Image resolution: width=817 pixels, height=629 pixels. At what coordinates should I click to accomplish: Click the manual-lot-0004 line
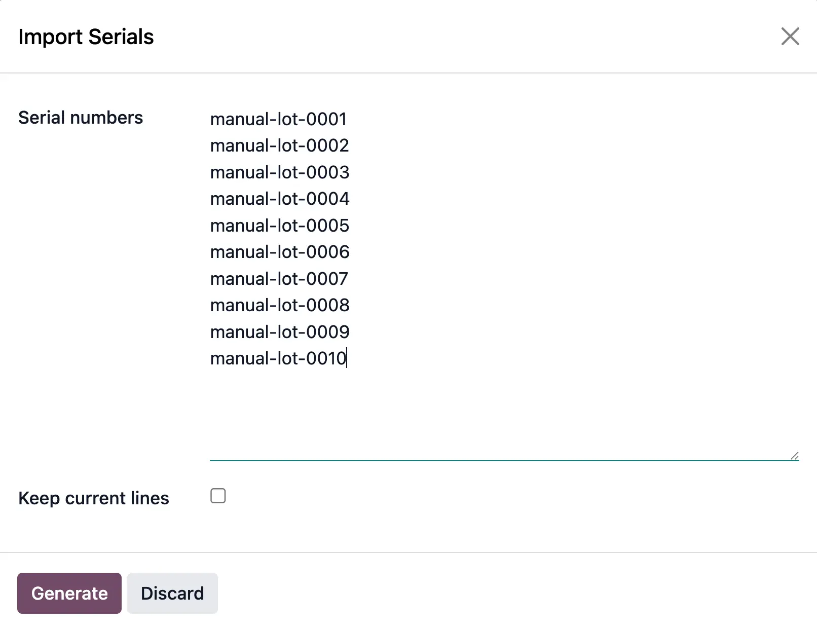tap(279, 199)
